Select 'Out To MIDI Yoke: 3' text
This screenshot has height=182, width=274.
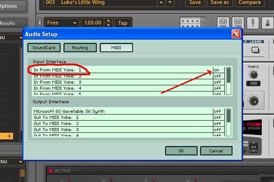56,129
